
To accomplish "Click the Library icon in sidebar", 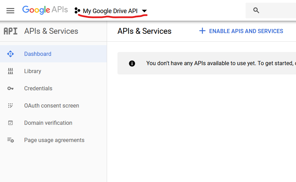I will (x=10, y=71).
